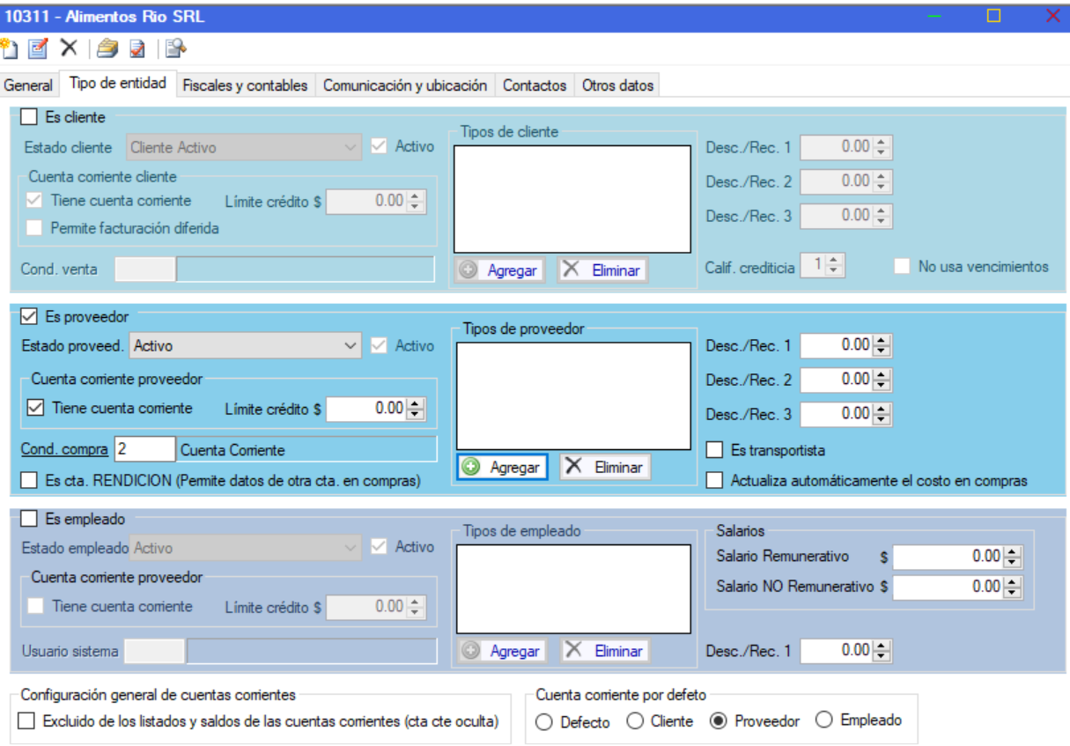The height and width of the screenshot is (746, 1070).
Task: Switch to the Fiscales y contables tab
Action: [245, 85]
